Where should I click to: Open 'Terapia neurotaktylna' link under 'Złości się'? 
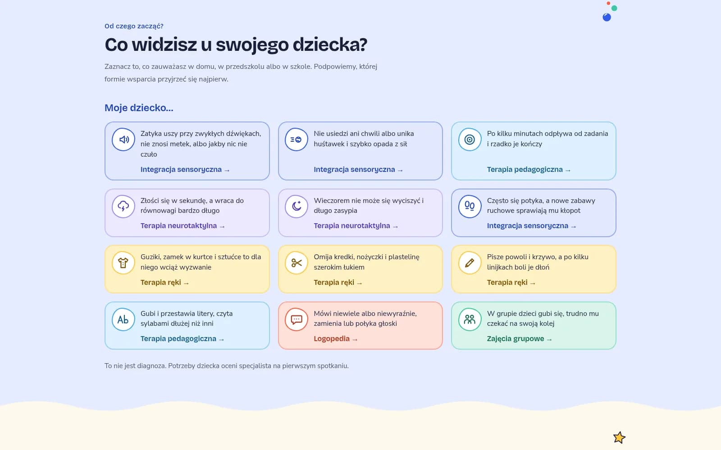183,226
